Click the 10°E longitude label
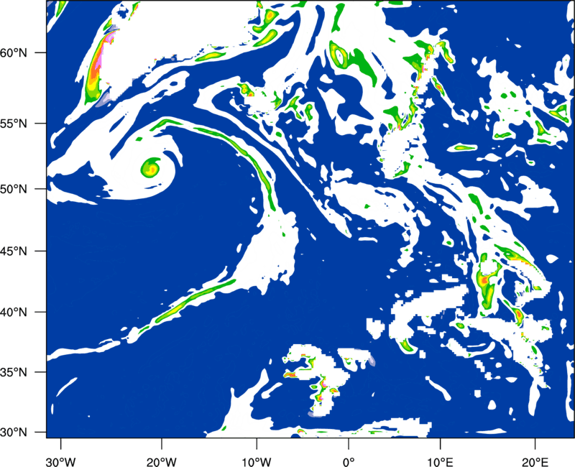The width and height of the screenshot is (575, 467). click(x=440, y=462)
